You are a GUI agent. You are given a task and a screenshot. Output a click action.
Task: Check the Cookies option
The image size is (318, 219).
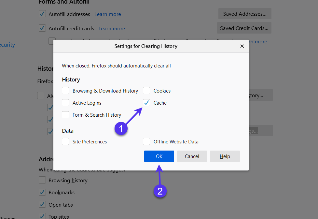[x=146, y=91]
